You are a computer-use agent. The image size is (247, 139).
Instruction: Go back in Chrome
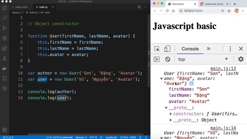point(155,11)
